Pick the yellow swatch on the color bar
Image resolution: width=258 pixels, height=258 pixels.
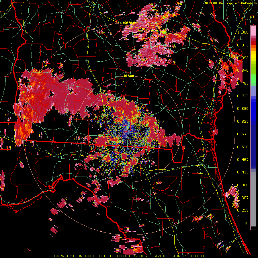coord(253,56)
